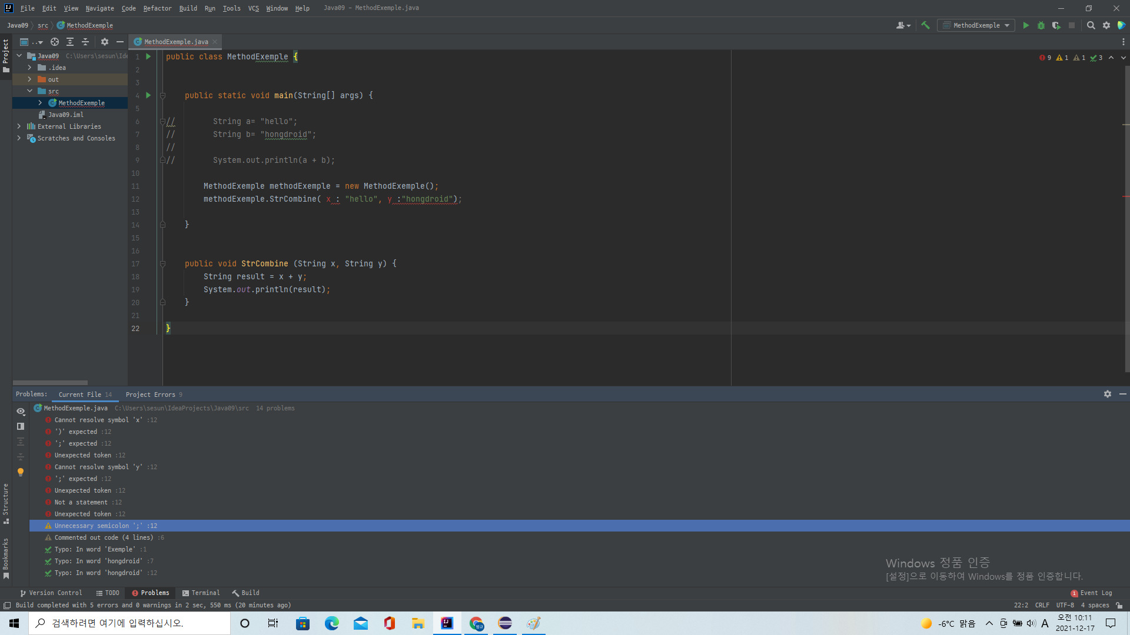Expand External Libraries node
This screenshot has width=1130, height=635.
19,126
